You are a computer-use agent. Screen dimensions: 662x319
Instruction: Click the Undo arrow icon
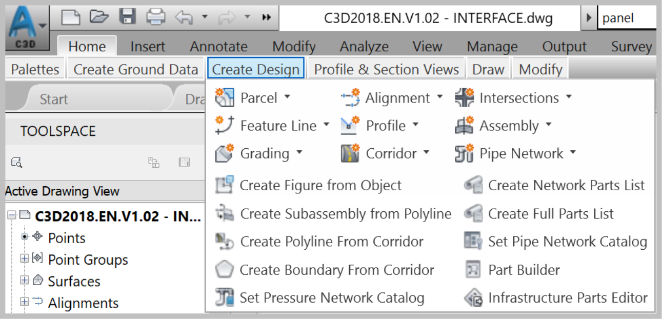click(184, 17)
